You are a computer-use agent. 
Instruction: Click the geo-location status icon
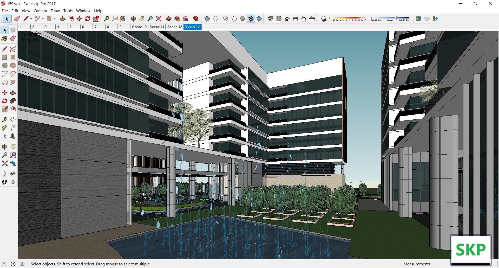[4, 264]
